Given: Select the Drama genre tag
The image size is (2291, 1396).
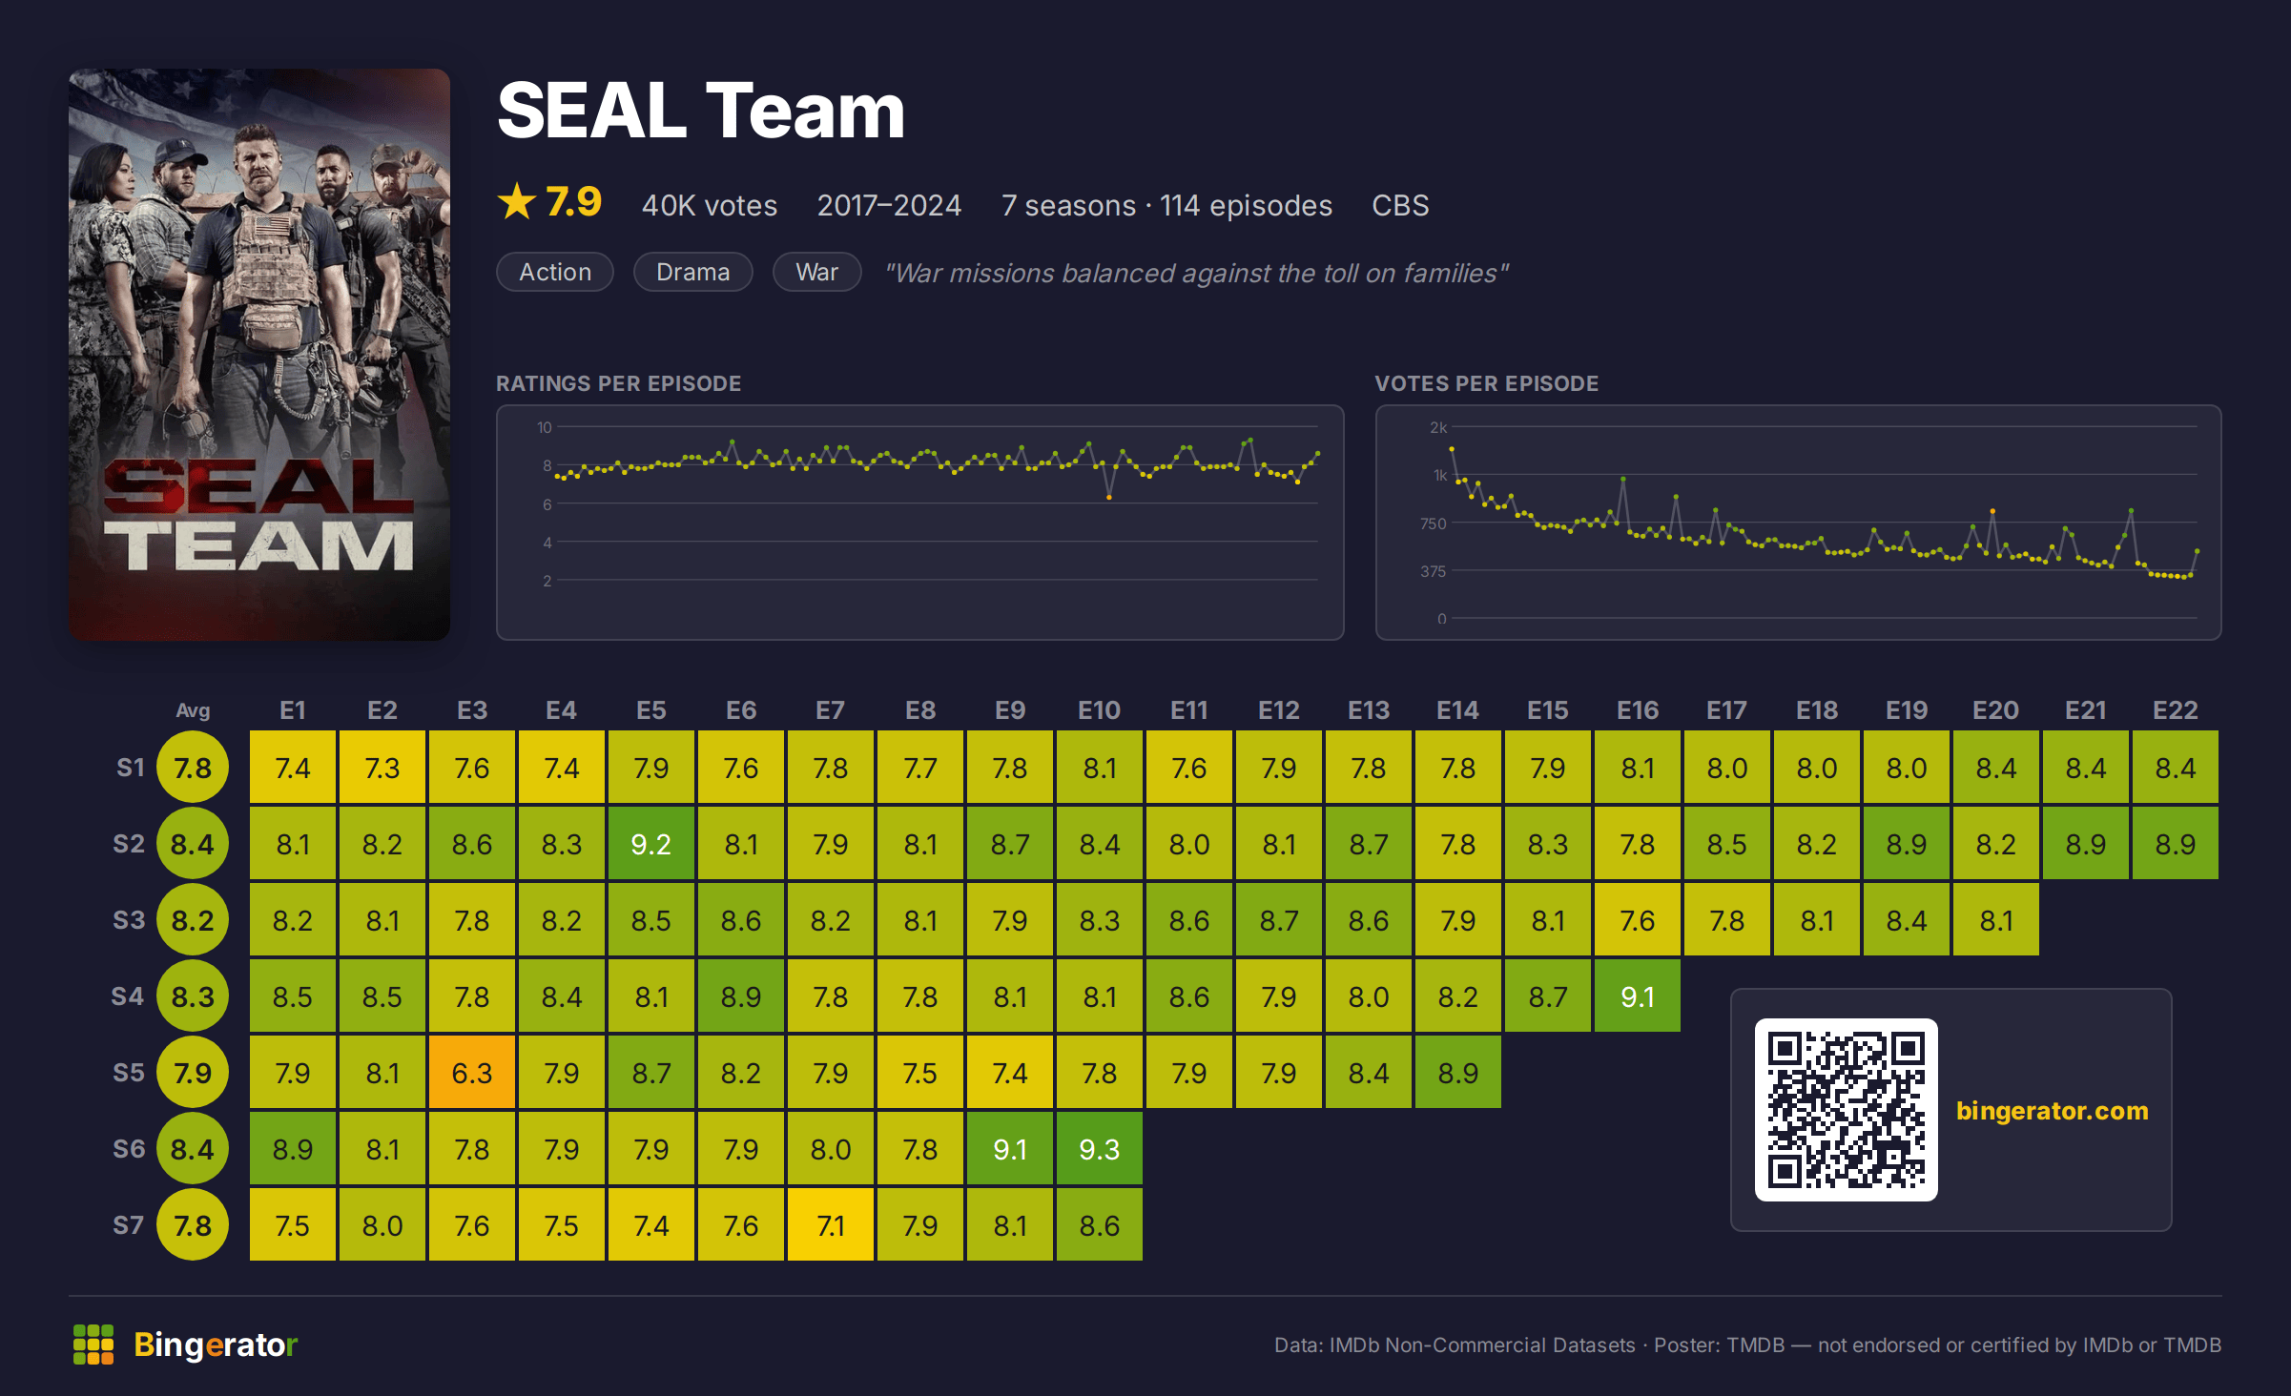Looking at the screenshot, I should pyautogui.click(x=693, y=273).
